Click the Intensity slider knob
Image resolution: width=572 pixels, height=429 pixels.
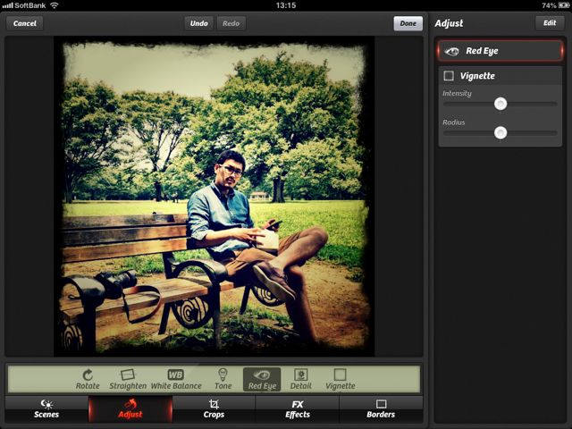(x=500, y=104)
